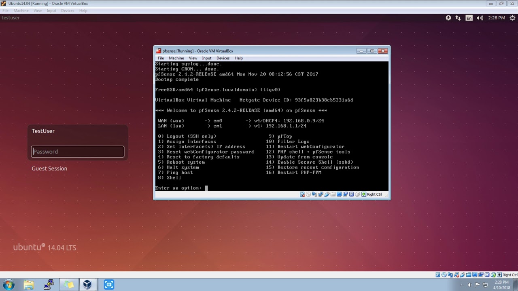The height and width of the screenshot is (291, 518).
Task: Click the Windows Start button
Action: coord(8,285)
